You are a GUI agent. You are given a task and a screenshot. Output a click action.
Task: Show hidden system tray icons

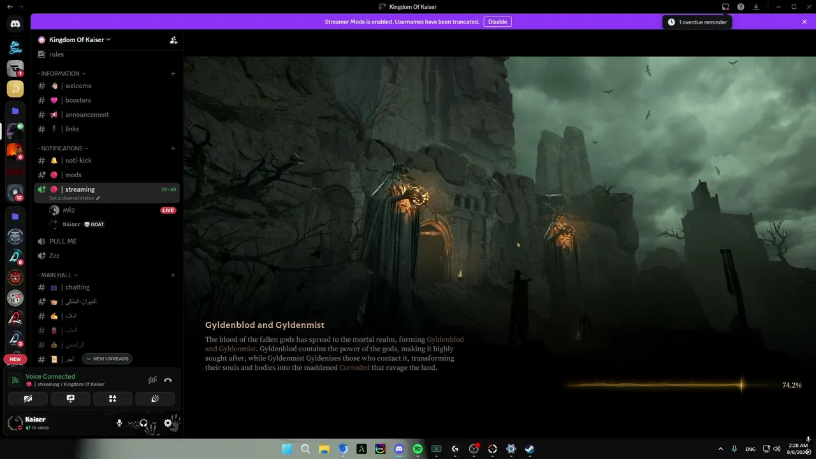(x=720, y=449)
